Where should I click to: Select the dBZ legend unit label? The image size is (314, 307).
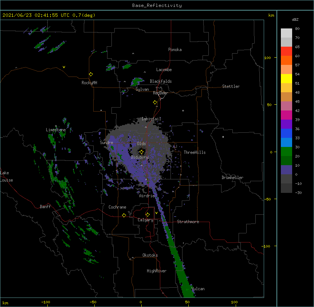pyautogui.click(x=295, y=20)
